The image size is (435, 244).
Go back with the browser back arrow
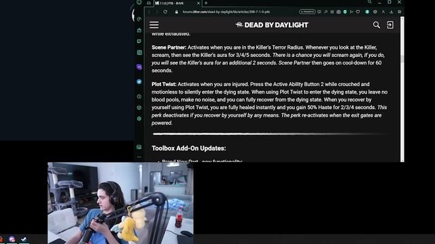pyautogui.click(x=150, y=12)
